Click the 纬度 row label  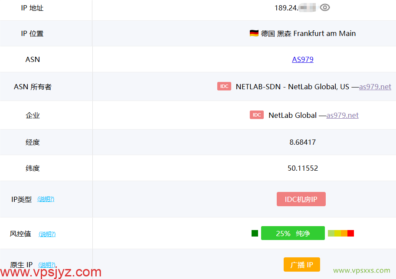(x=33, y=168)
